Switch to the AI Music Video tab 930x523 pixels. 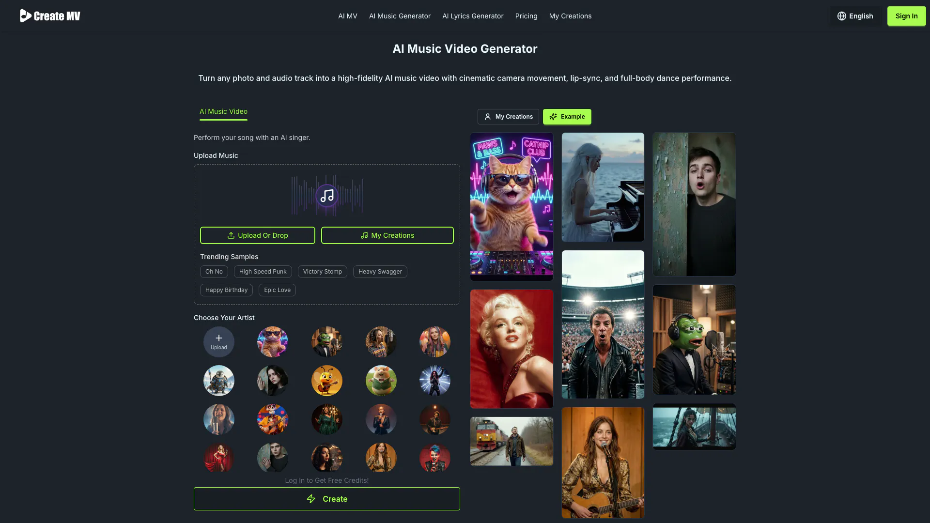(223, 111)
